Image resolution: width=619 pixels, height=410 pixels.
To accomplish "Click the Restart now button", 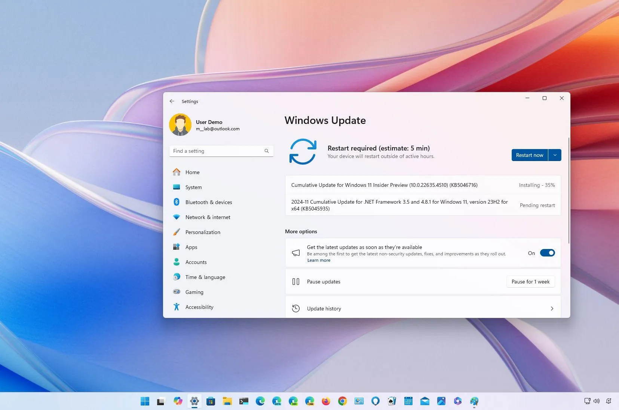I will coord(530,155).
